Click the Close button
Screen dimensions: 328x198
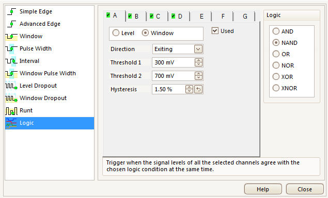click(x=305, y=189)
